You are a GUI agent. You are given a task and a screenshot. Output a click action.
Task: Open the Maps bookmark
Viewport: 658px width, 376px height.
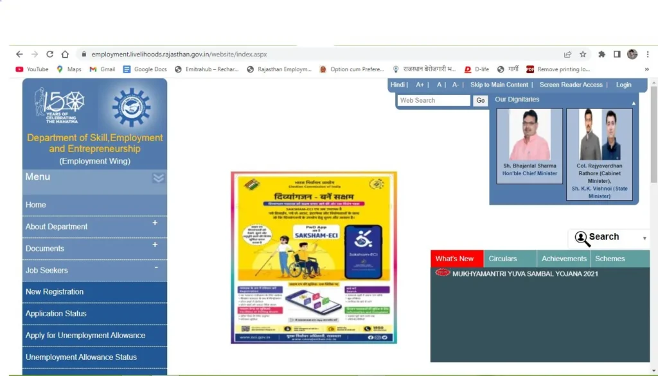click(69, 69)
